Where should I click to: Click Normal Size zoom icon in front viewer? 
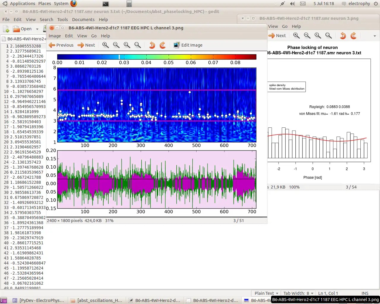[127, 45]
